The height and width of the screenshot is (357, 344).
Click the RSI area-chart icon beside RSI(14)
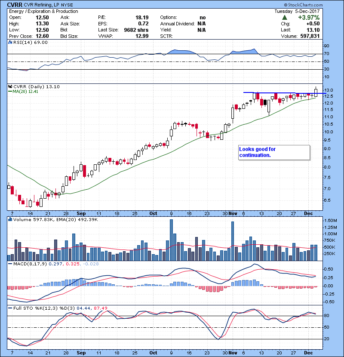click(10, 42)
